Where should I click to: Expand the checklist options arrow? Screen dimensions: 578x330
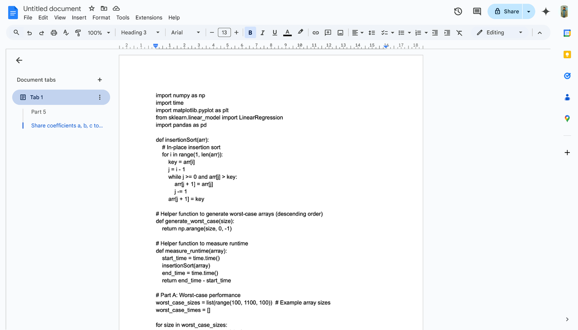(x=392, y=33)
